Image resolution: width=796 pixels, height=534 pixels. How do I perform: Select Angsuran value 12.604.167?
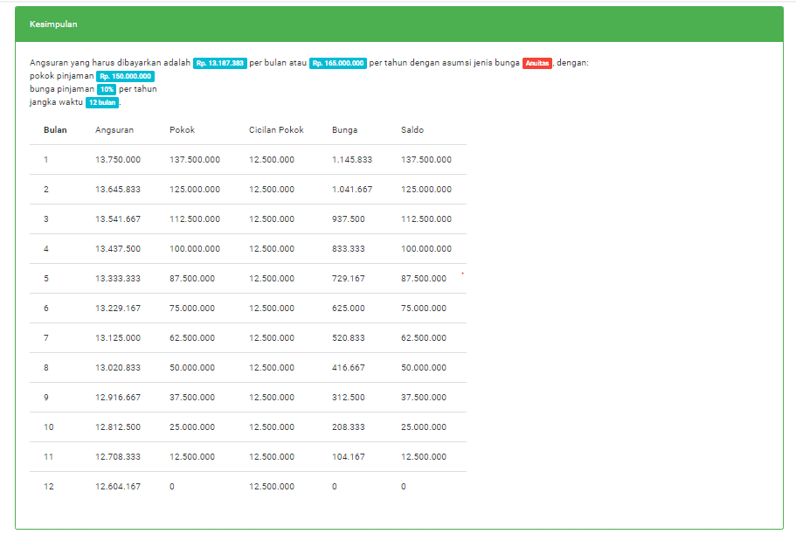pyautogui.click(x=118, y=486)
